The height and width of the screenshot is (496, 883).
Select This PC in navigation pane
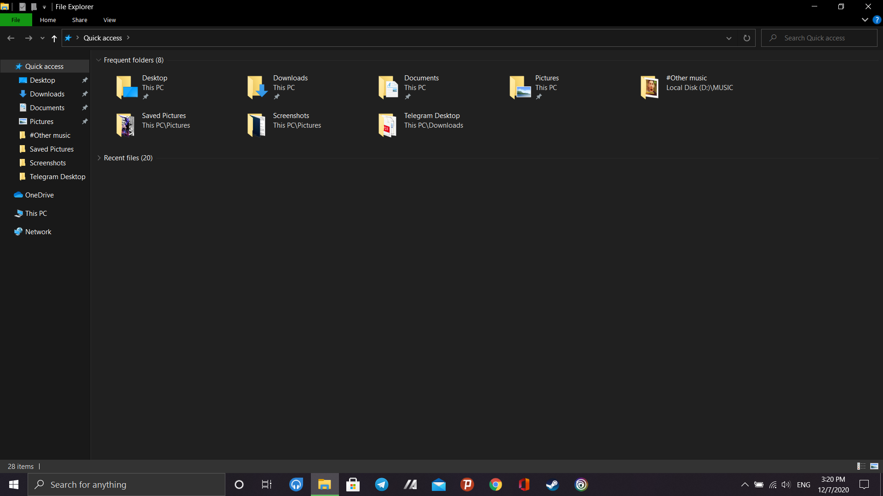click(36, 213)
